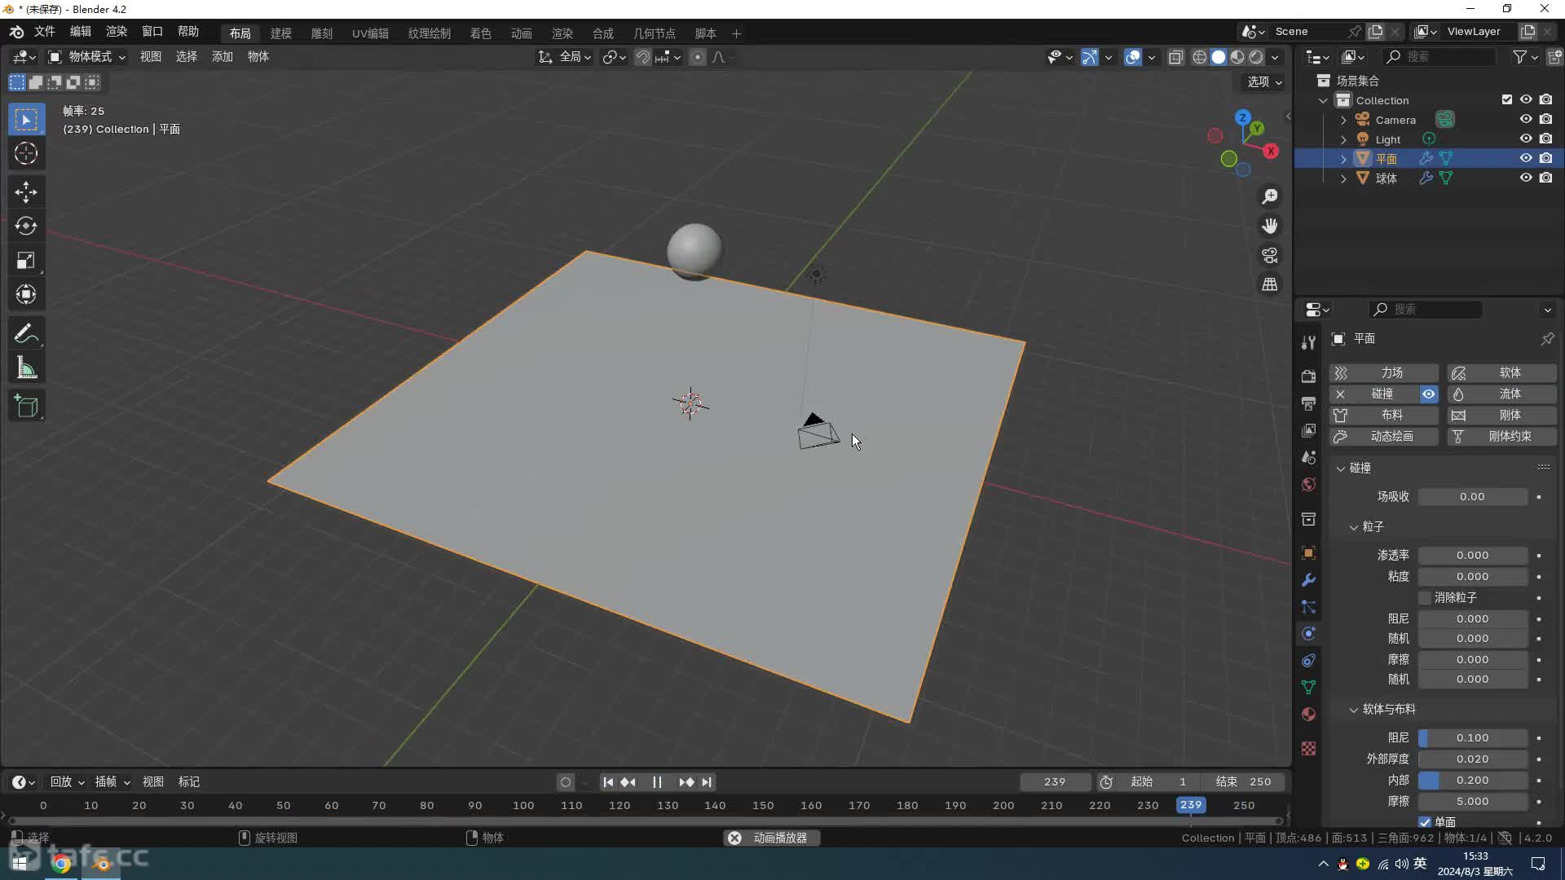Select the Scale tool
Image resolution: width=1565 pixels, height=880 pixels.
pos(26,261)
